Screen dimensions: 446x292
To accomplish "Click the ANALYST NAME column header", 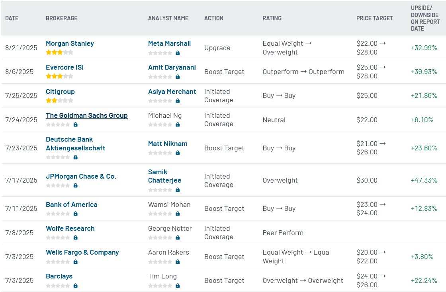I will (x=168, y=18).
